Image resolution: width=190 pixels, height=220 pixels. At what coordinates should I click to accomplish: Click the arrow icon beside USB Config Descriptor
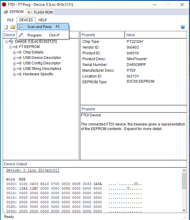19,63
